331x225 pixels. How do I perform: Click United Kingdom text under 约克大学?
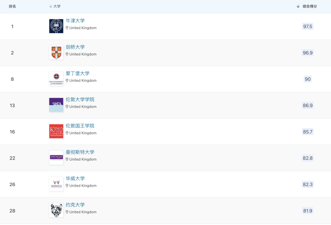click(83, 212)
